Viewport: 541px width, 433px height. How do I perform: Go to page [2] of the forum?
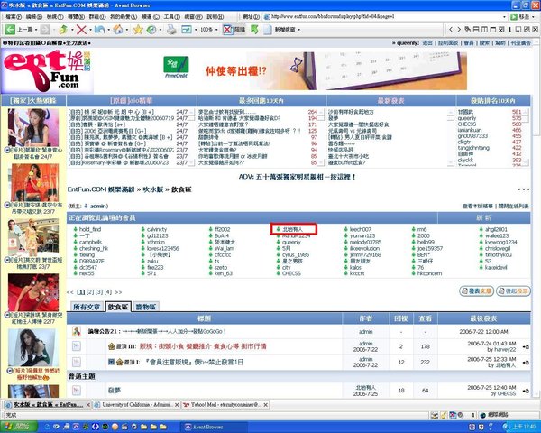(89, 292)
